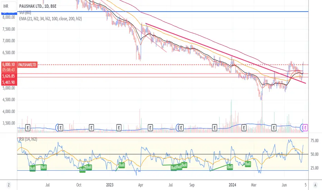Select the RSI (14, hl2) indicator legend
The width and height of the screenshot is (322, 190).
point(28,139)
